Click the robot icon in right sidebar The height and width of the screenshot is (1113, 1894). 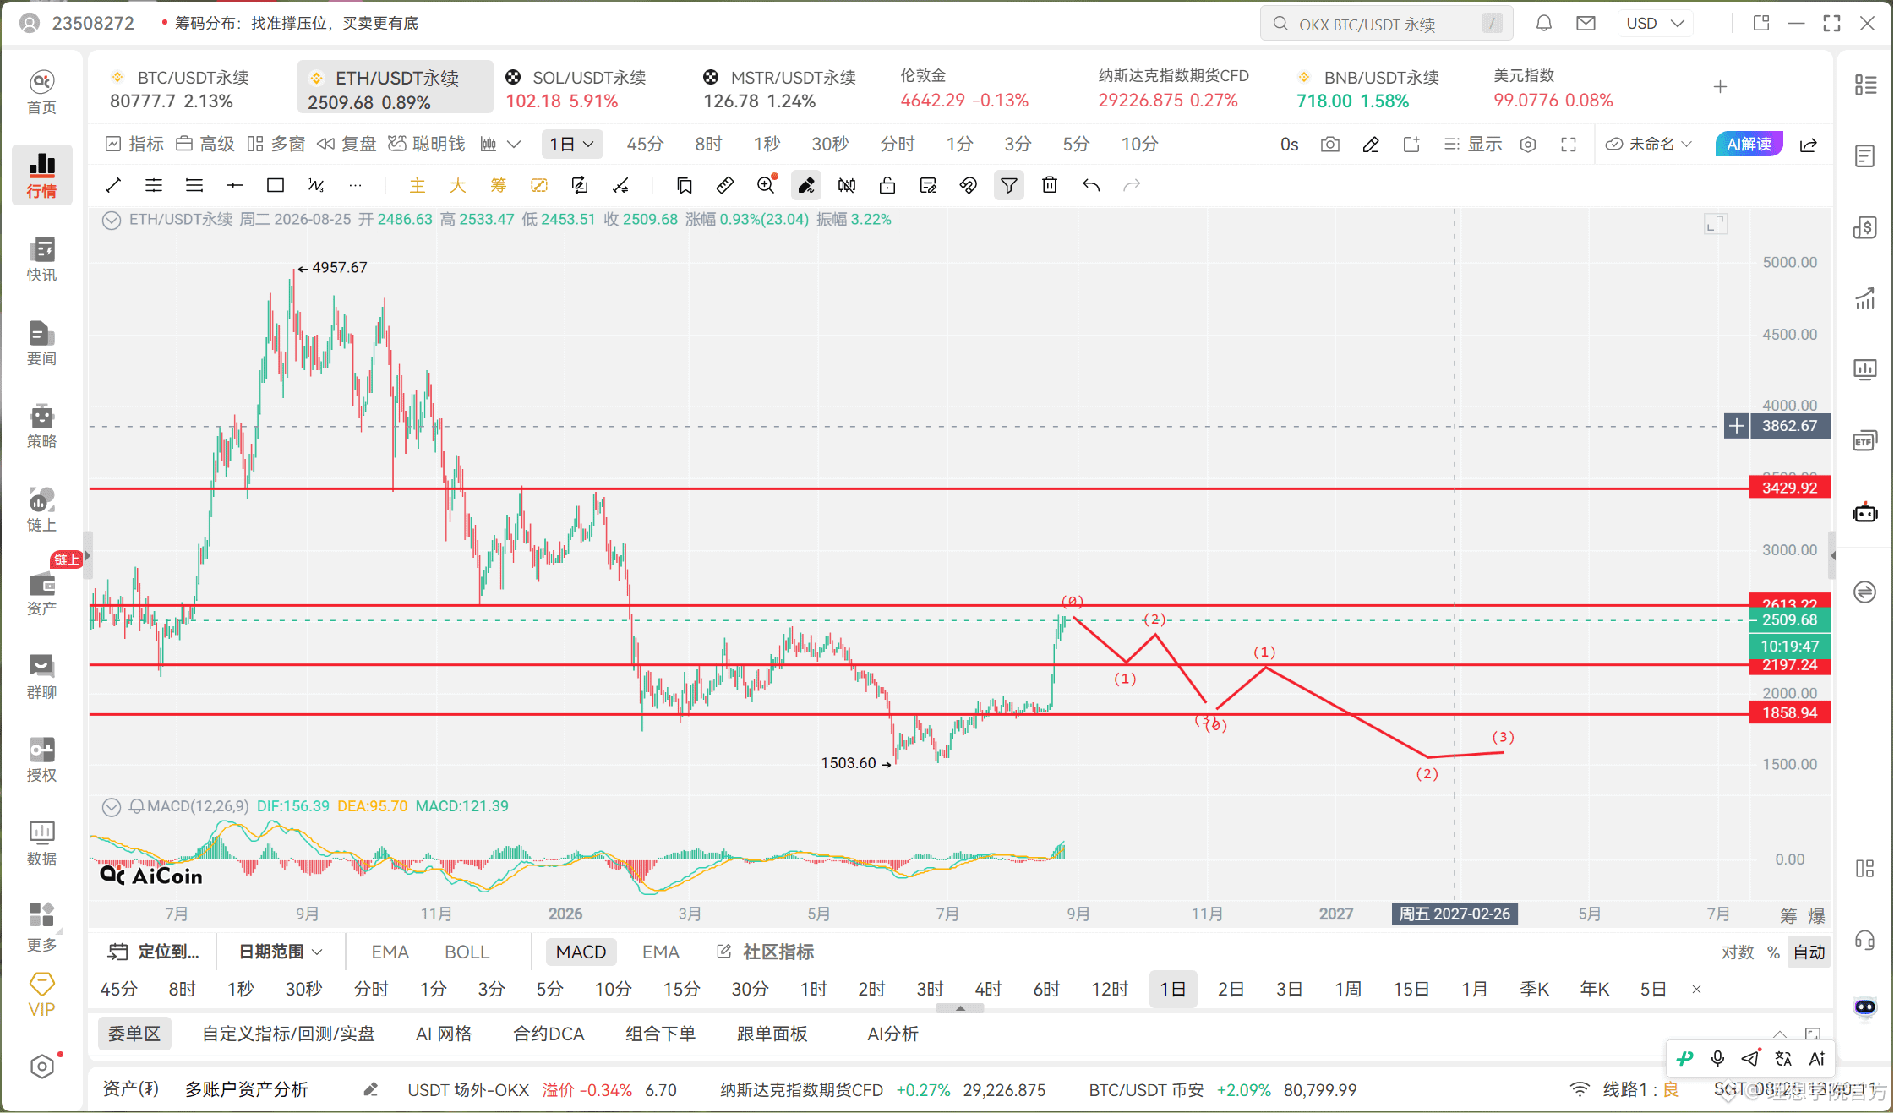[x=1865, y=513]
